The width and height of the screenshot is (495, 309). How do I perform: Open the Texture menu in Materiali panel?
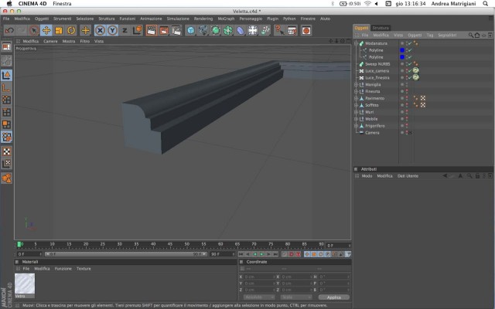84,269
